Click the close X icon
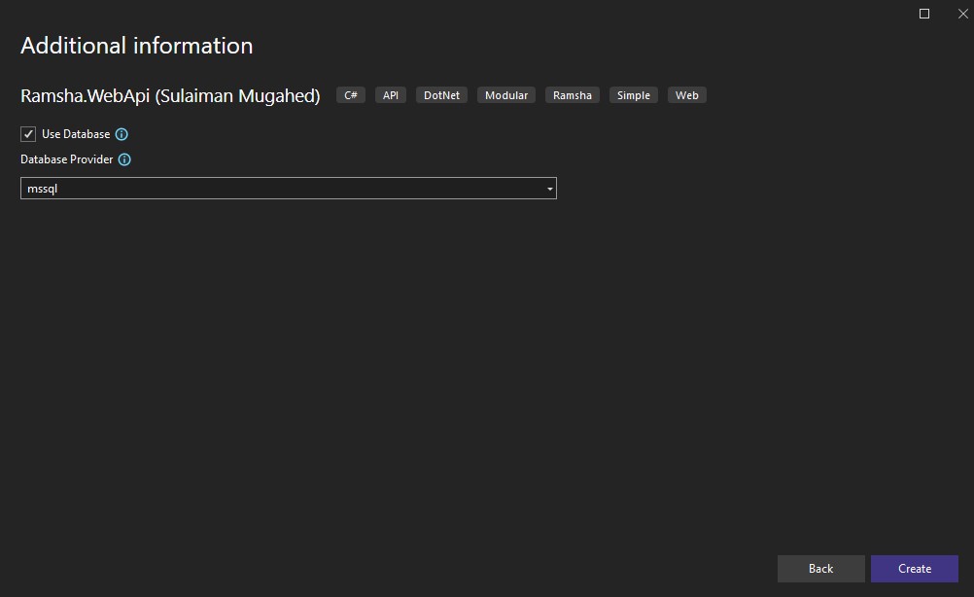The height and width of the screenshot is (597, 974). point(961,14)
